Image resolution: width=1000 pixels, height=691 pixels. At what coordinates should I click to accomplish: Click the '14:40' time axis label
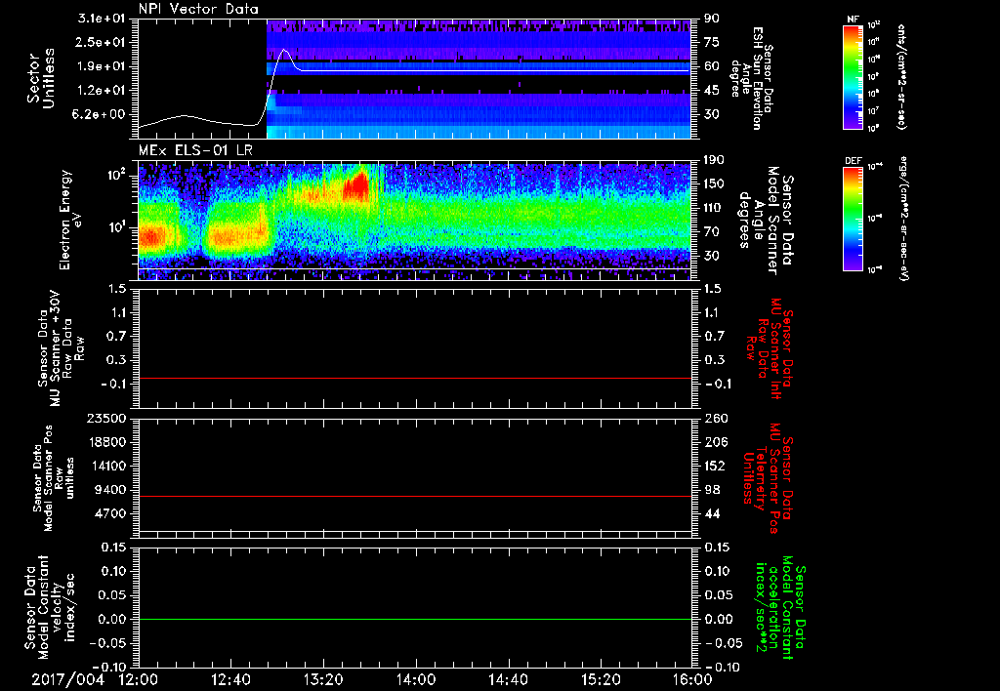[x=508, y=679]
